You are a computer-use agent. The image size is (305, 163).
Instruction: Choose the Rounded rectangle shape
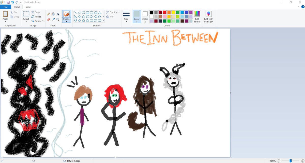(91, 13)
